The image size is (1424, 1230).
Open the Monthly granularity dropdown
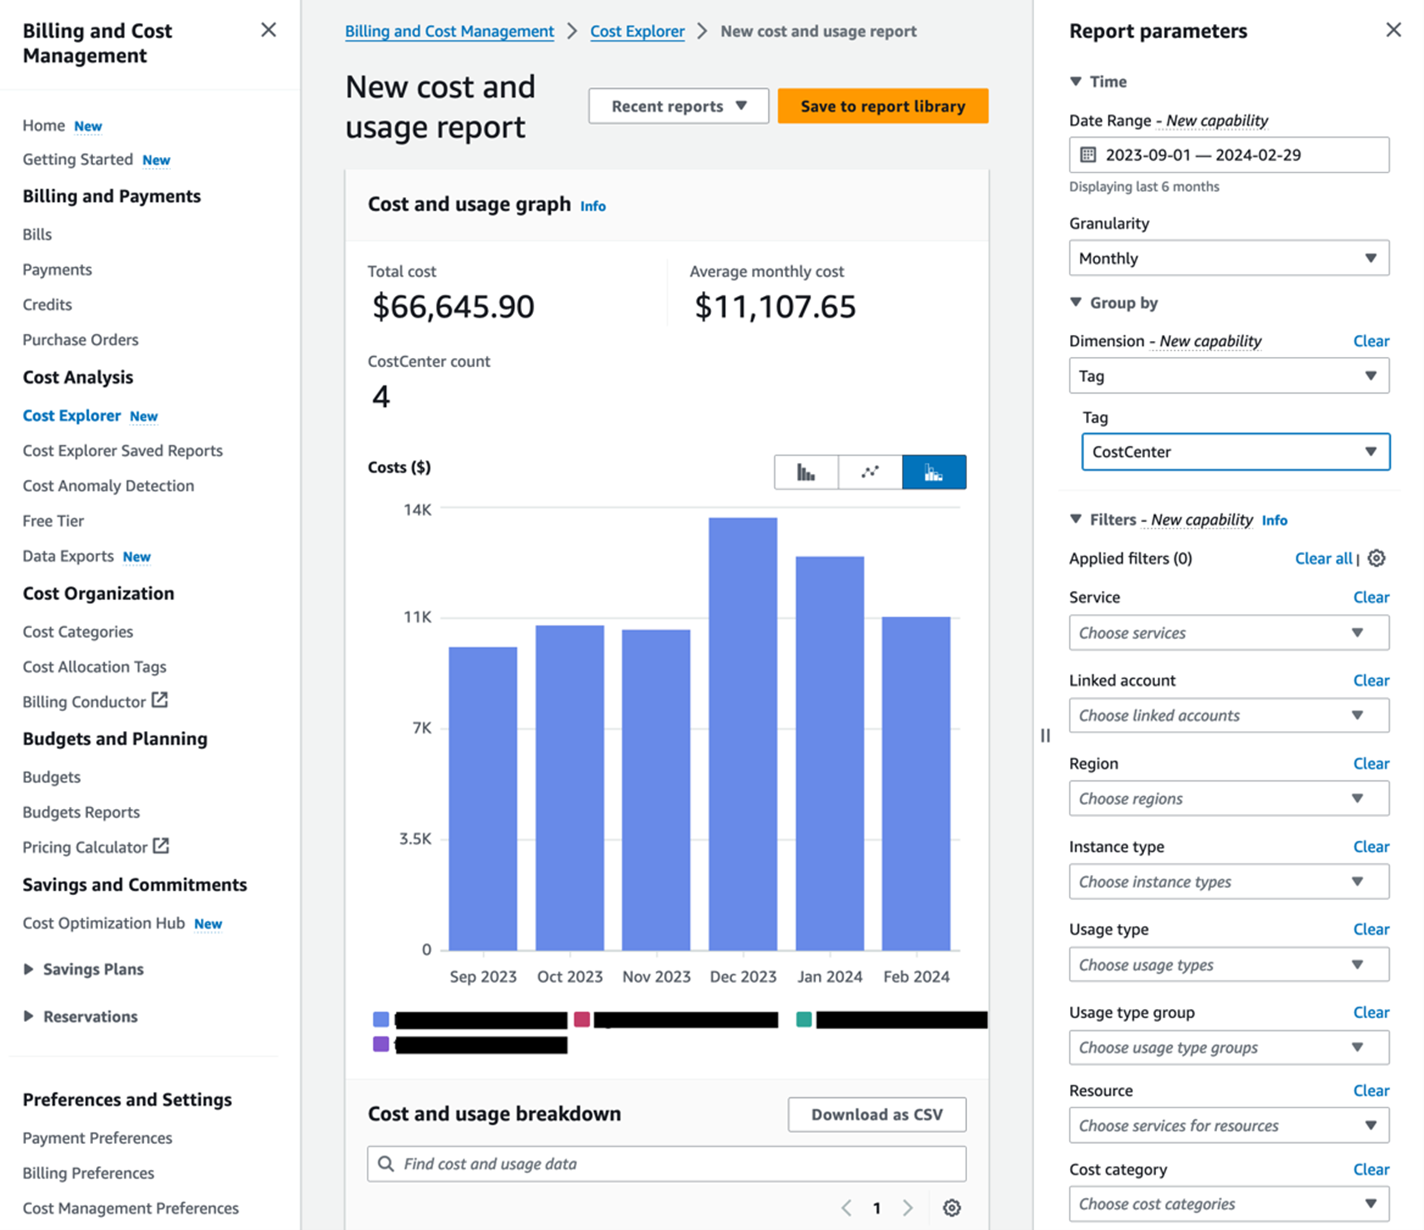(1228, 259)
